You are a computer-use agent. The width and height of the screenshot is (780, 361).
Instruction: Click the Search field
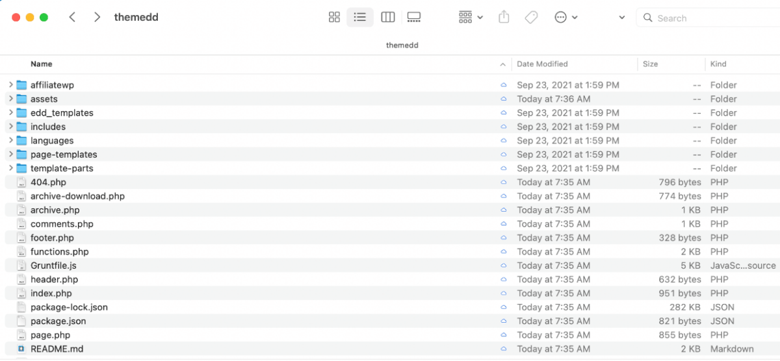pyautogui.click(x=708, y=18)
